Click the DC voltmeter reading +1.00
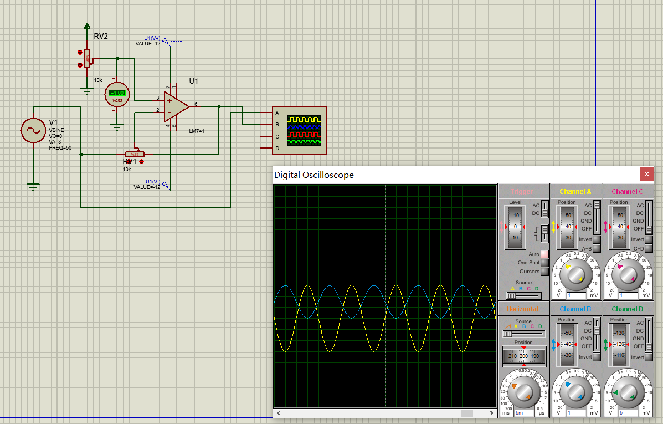The height and width of the screenshot is (424, 663). click(117, 94)
